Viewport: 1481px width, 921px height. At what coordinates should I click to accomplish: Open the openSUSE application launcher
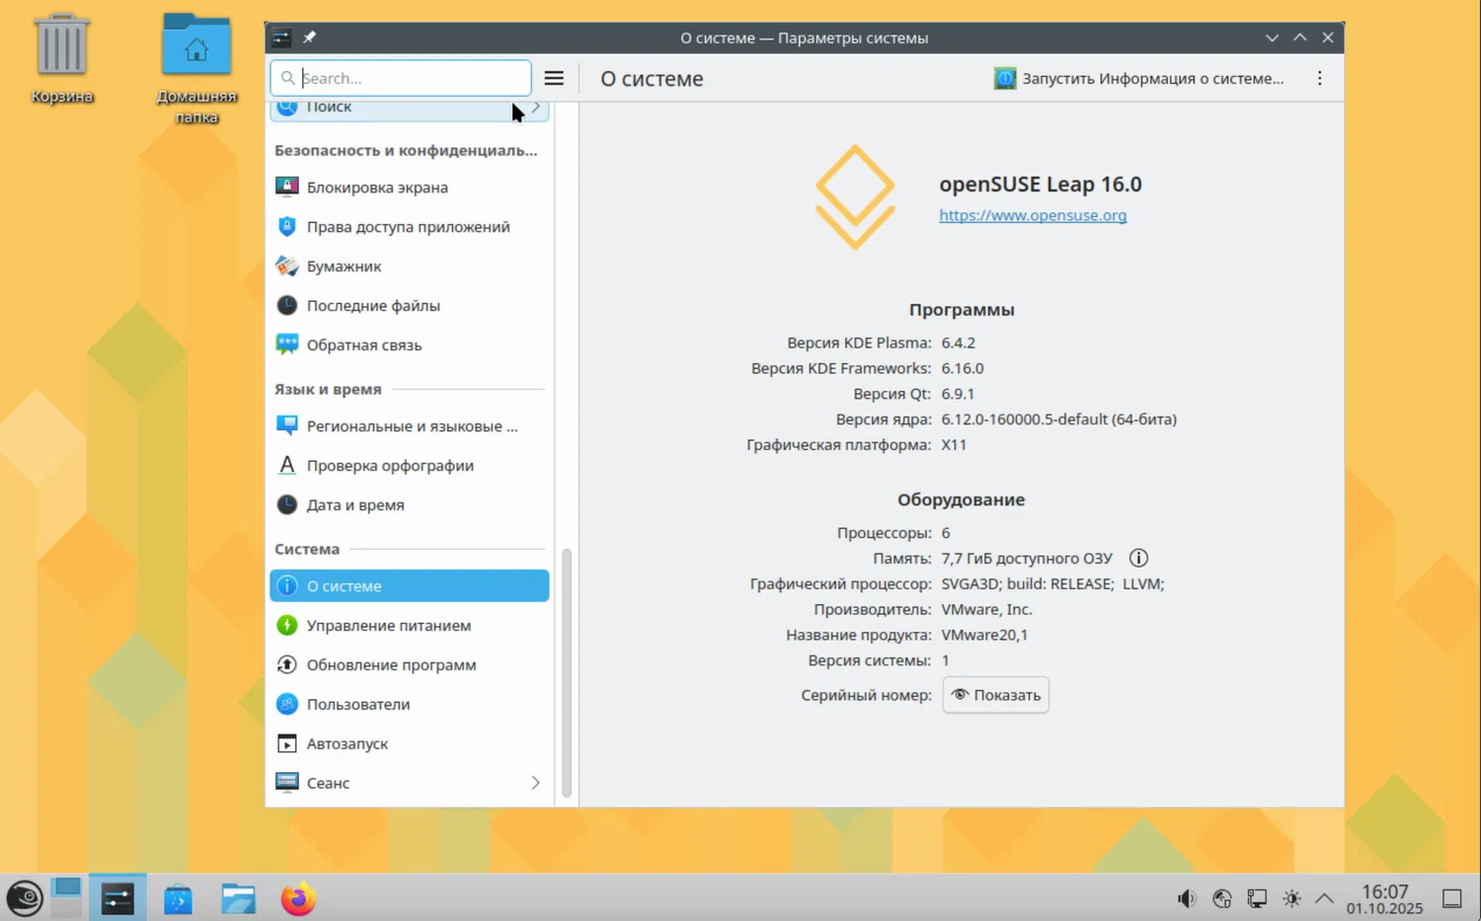tap(24, 898)
